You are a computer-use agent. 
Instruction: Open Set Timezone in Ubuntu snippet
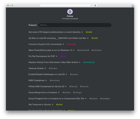(41, 105)
